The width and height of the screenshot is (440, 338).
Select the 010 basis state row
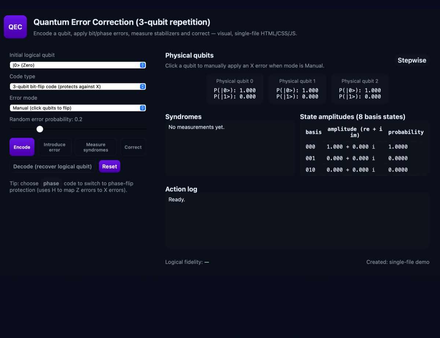(364, 170)
